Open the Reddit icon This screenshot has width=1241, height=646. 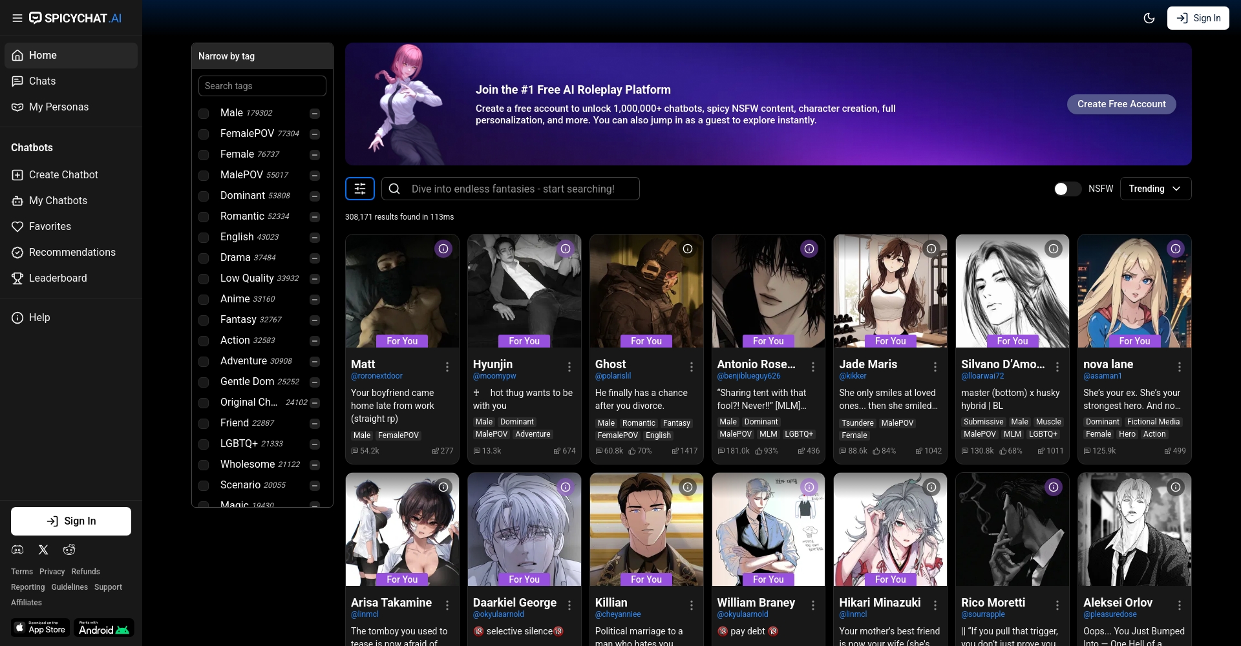69,550
